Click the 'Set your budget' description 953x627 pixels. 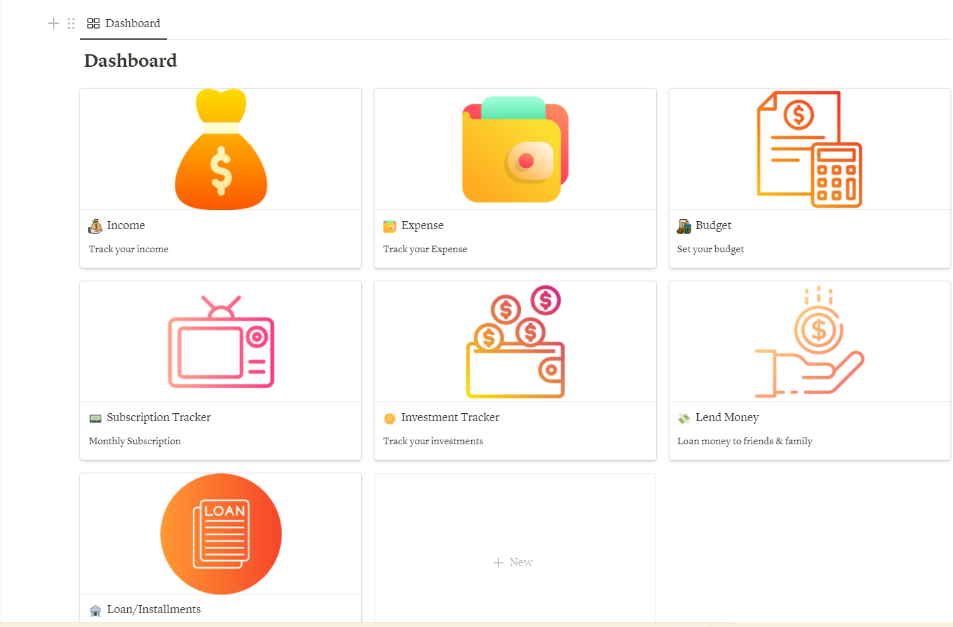(x=710, y=249)
